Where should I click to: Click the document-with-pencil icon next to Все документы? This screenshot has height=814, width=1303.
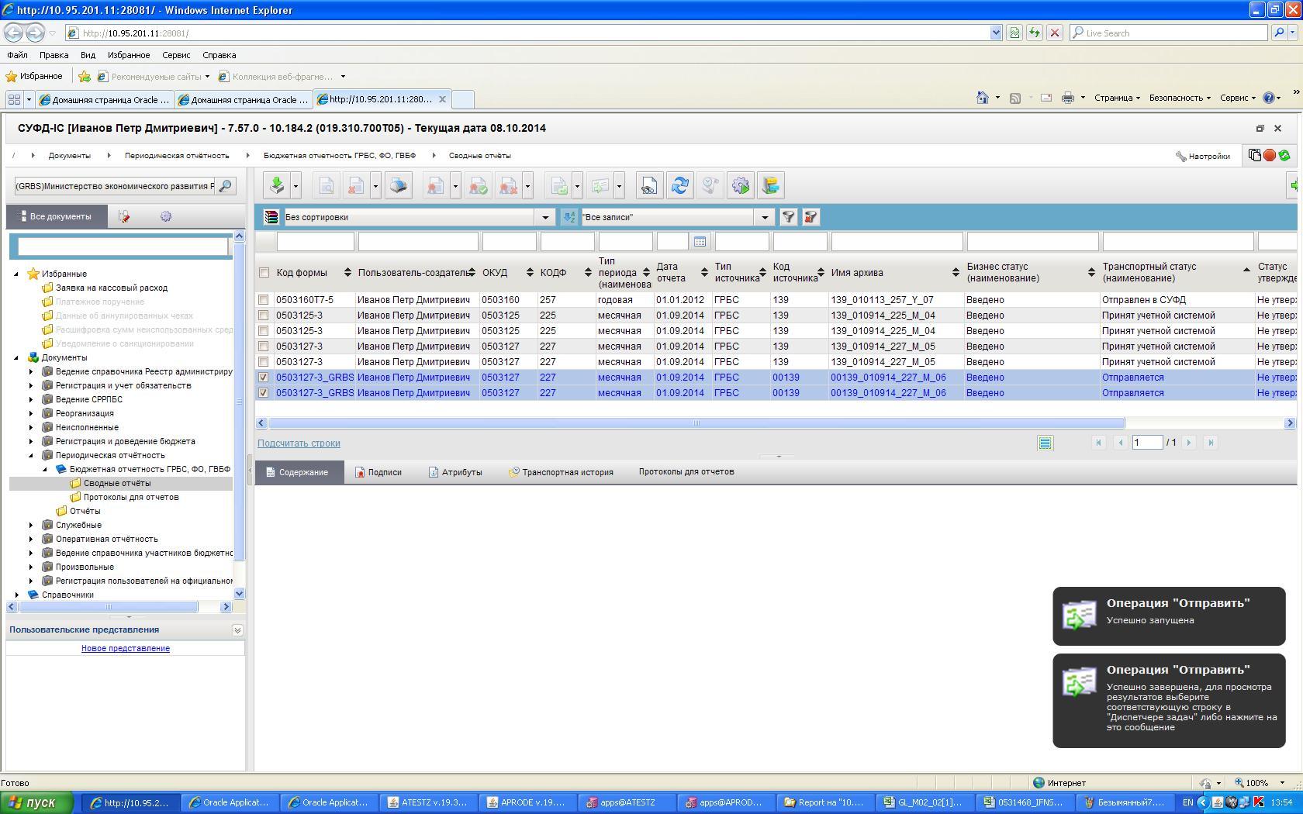coord(124,216)
